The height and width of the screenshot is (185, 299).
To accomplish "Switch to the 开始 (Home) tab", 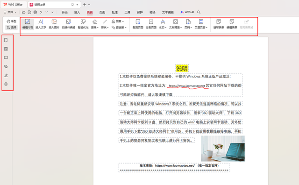I will (64, 12).
